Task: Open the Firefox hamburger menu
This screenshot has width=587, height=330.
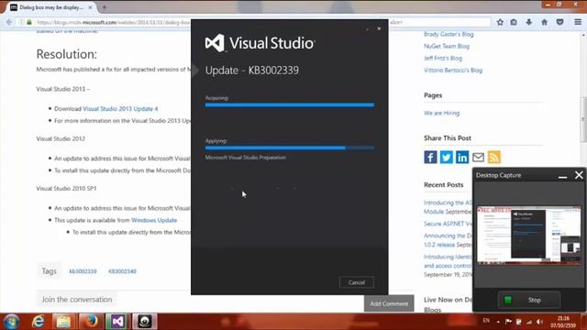Action: (x=578, y=22)
